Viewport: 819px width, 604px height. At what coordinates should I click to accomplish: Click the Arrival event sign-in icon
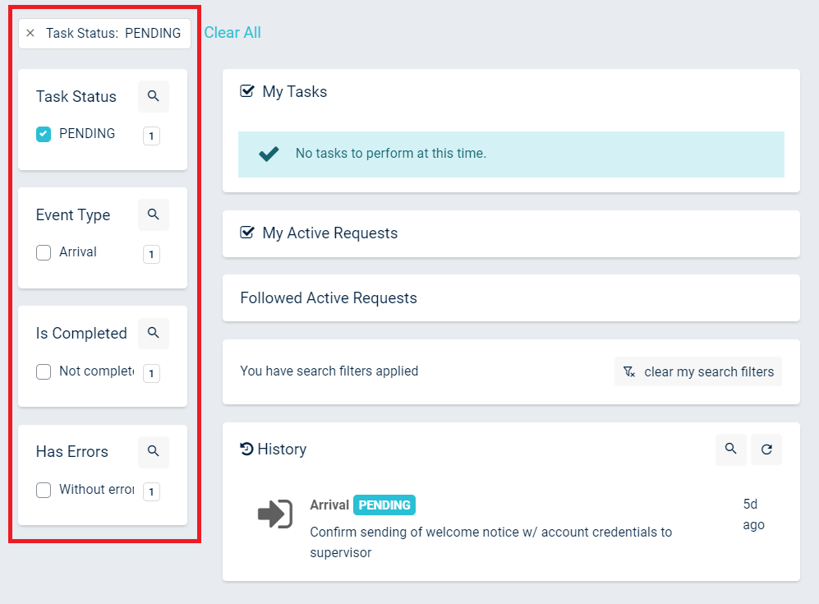click(274, 514)
